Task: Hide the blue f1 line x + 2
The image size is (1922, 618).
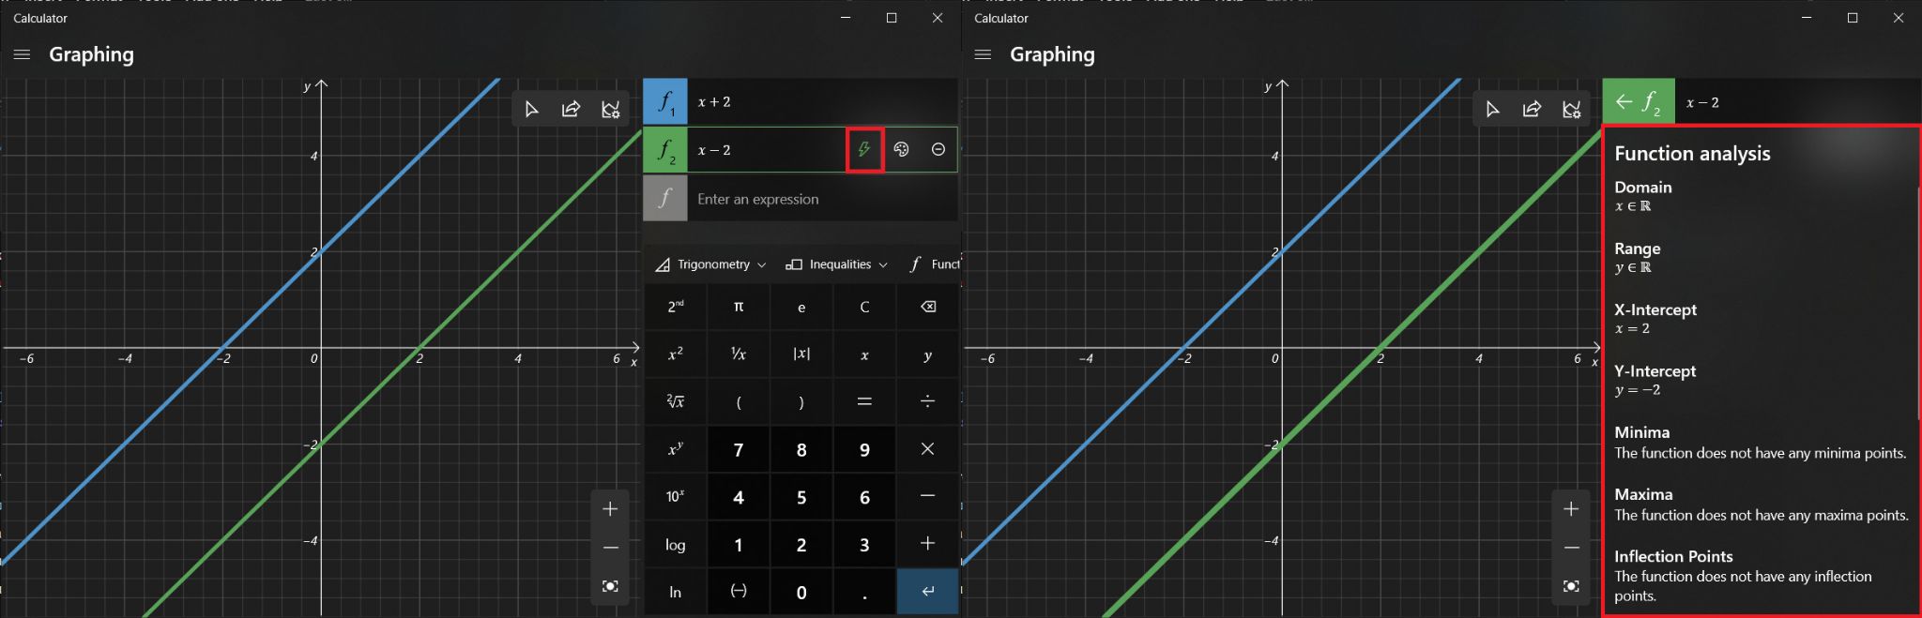Action: (x=665, y=102)
